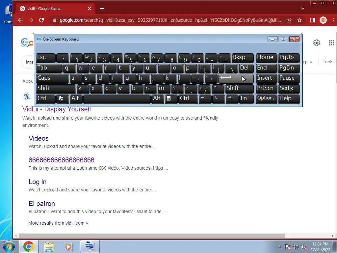
Task: Click More results from vidlii.com
Action: tap(58, 223)
